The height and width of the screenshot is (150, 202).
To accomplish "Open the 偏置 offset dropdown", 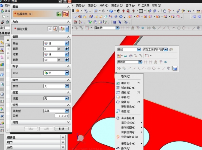I will [56, 98].
